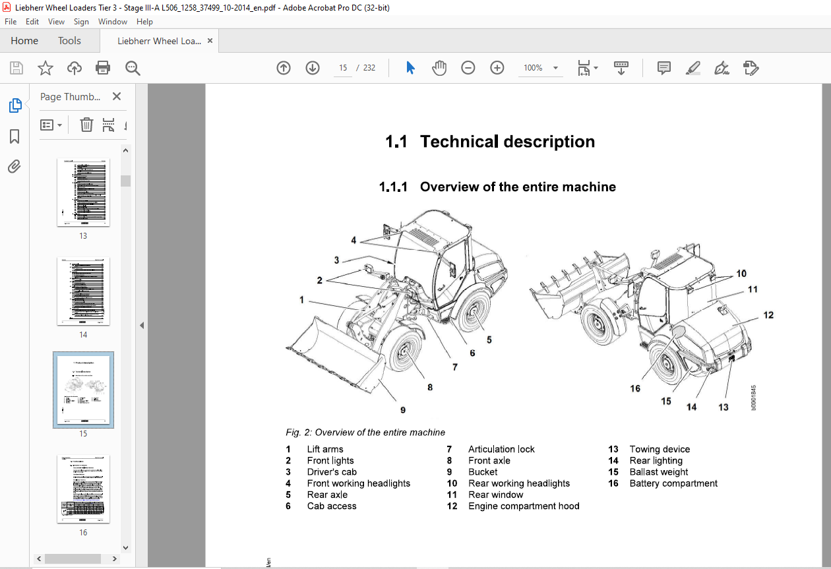Select page 13 thumbnail

83,192
